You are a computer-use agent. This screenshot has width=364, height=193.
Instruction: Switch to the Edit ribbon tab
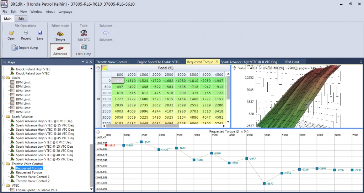tap(21, 19)
